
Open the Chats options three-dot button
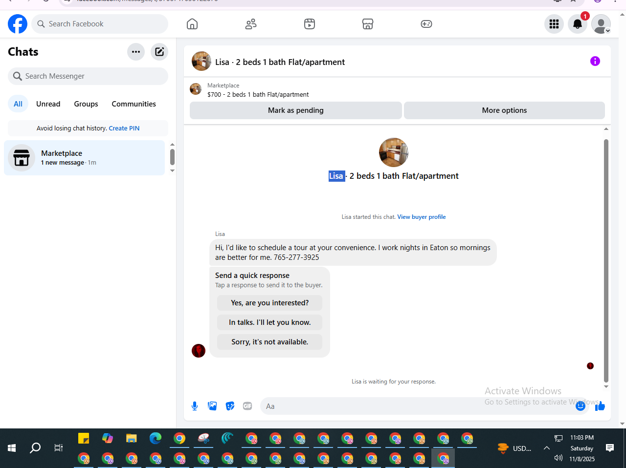136,52
